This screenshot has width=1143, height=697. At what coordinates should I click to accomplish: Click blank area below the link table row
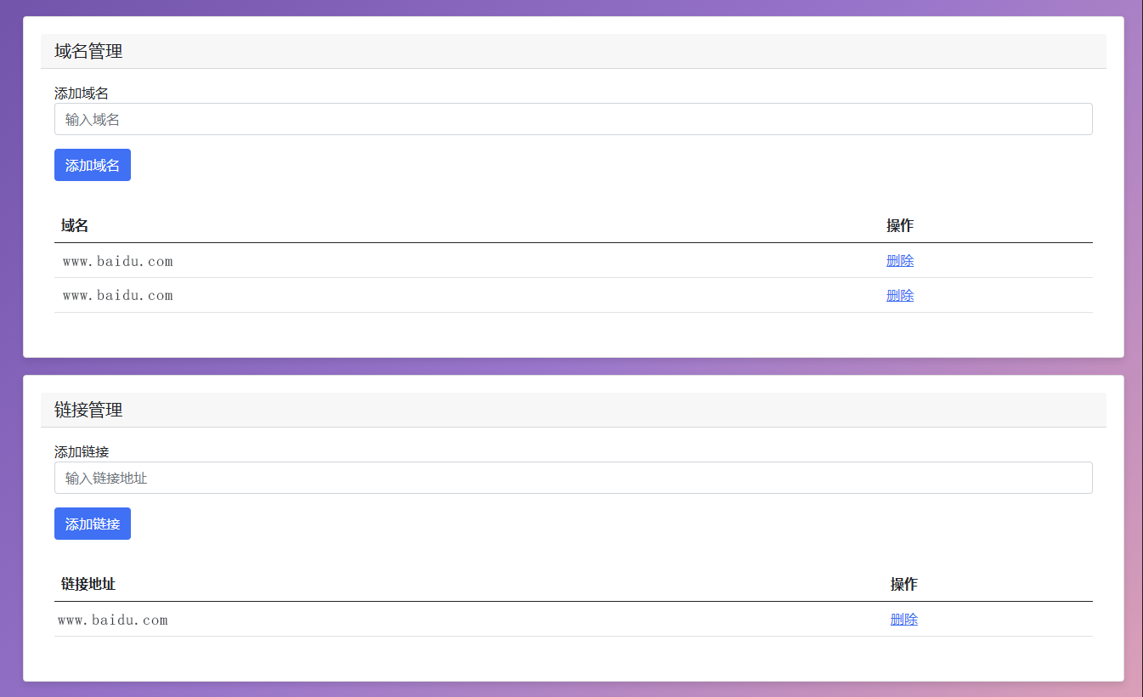click(x=573, y=658)
